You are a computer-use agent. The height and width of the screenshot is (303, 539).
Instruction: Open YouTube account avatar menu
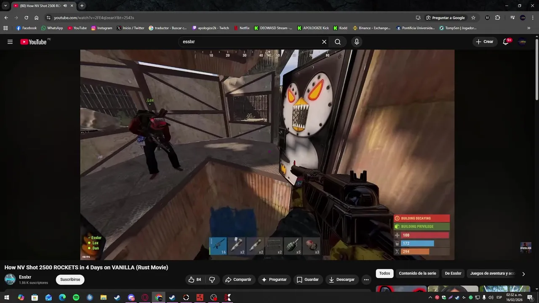point(522,42)
